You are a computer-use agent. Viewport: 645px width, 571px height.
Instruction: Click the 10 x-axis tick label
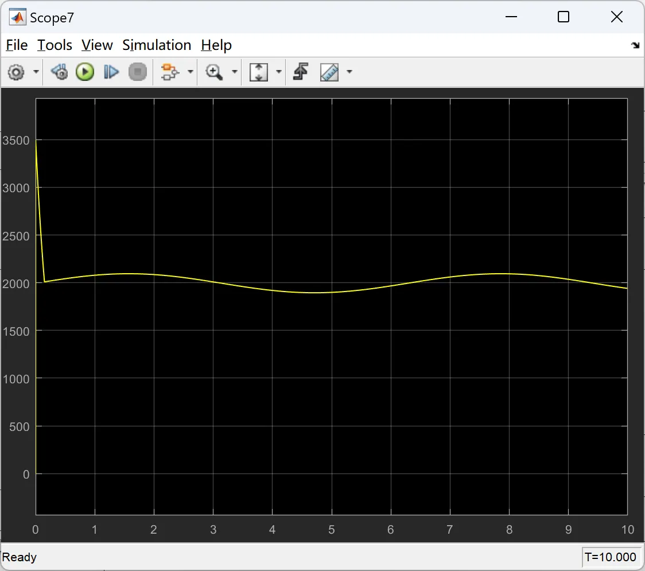(628, 530)
